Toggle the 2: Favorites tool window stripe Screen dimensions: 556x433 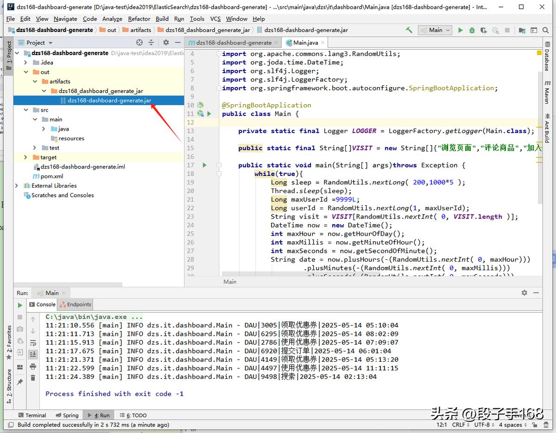(9, 342)
